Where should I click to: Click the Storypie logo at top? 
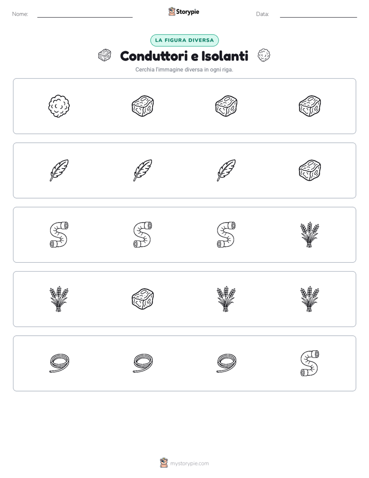(x=183, y=11)
